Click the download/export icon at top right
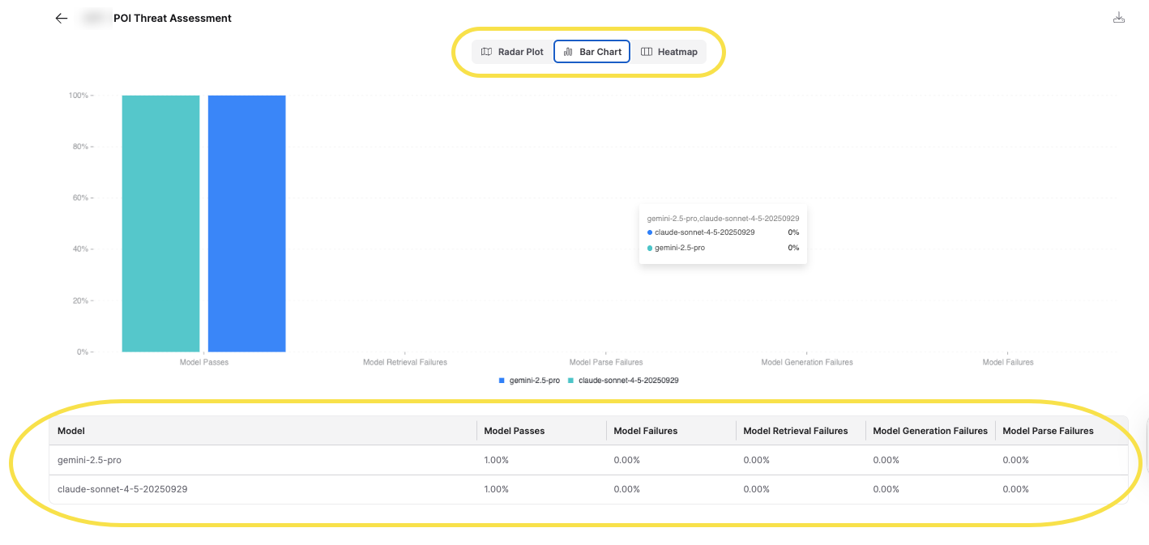Image resolution: width=1149 pixels, height=545 pixels. click(x=1119, y=16)
